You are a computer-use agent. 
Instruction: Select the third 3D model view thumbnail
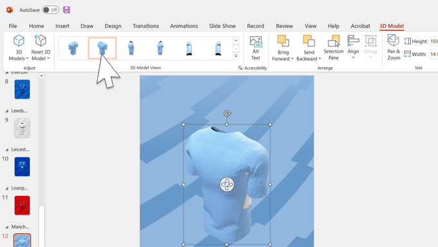point(131,48)
